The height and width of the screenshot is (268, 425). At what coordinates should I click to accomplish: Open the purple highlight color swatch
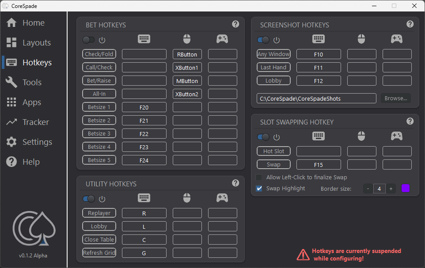pyautogui.click(x=406, y=189)
